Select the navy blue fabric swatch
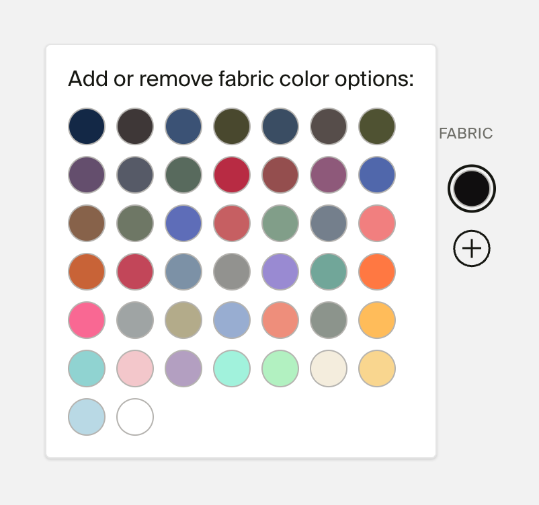 click(x=86, y=126)
